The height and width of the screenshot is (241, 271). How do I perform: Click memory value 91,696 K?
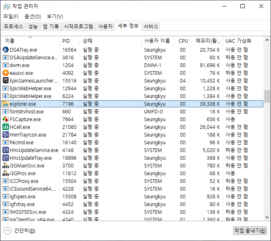[210, 65]
